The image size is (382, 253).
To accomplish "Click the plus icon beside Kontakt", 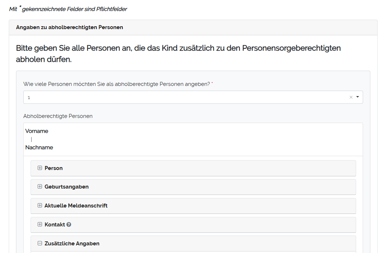I will [40, 224].
